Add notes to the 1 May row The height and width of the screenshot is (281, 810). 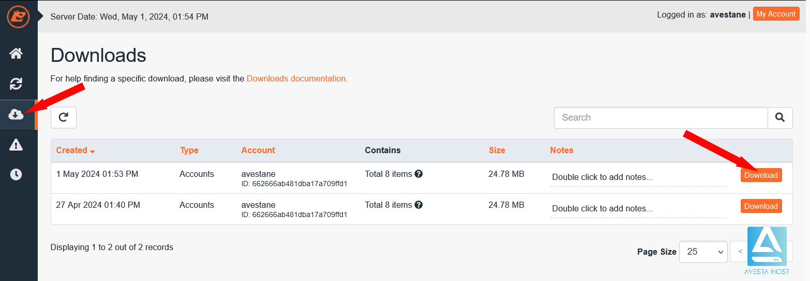638,177
